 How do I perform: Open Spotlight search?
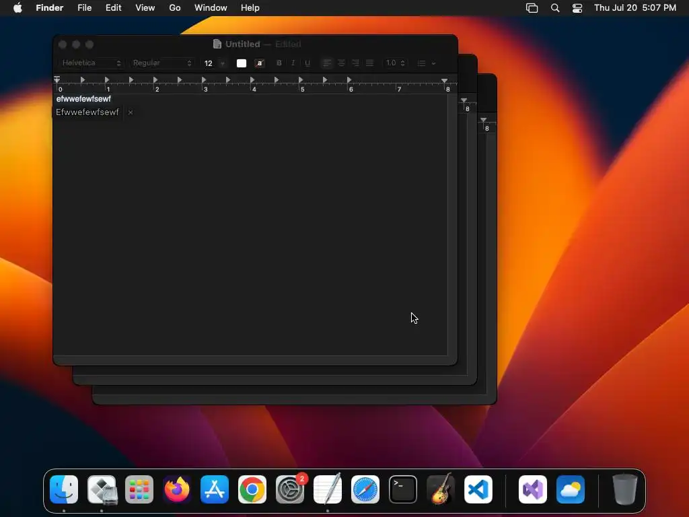coord(555,8)
